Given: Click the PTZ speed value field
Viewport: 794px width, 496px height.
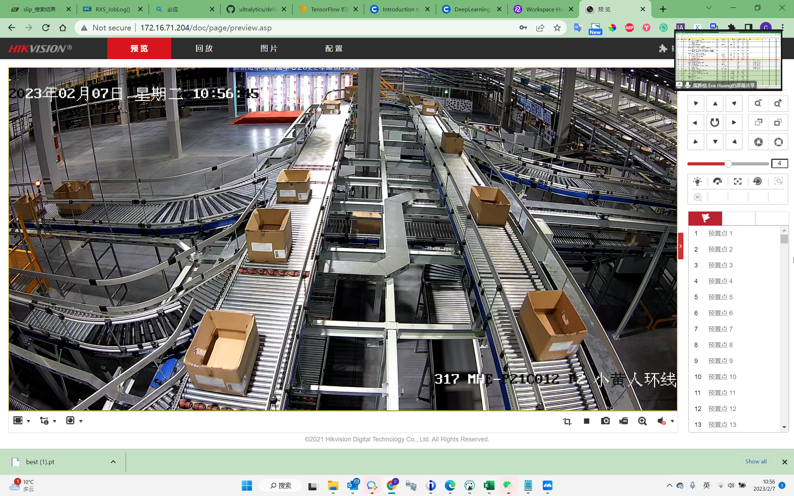Looking at the screenshot, I should pyautogui.click(x=779, y=163).
